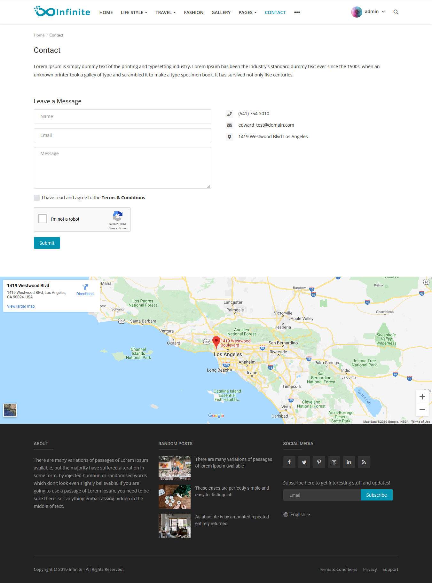Screen dimensions: 432x583
Task: Click the Subscribe button
Action: tap(377, 495)
